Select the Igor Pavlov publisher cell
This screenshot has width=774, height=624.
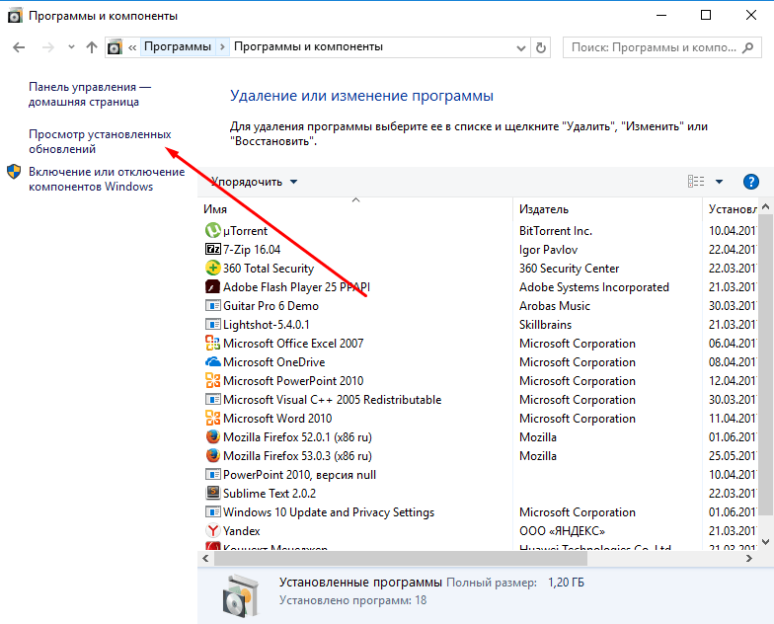[x=548, y=249]
